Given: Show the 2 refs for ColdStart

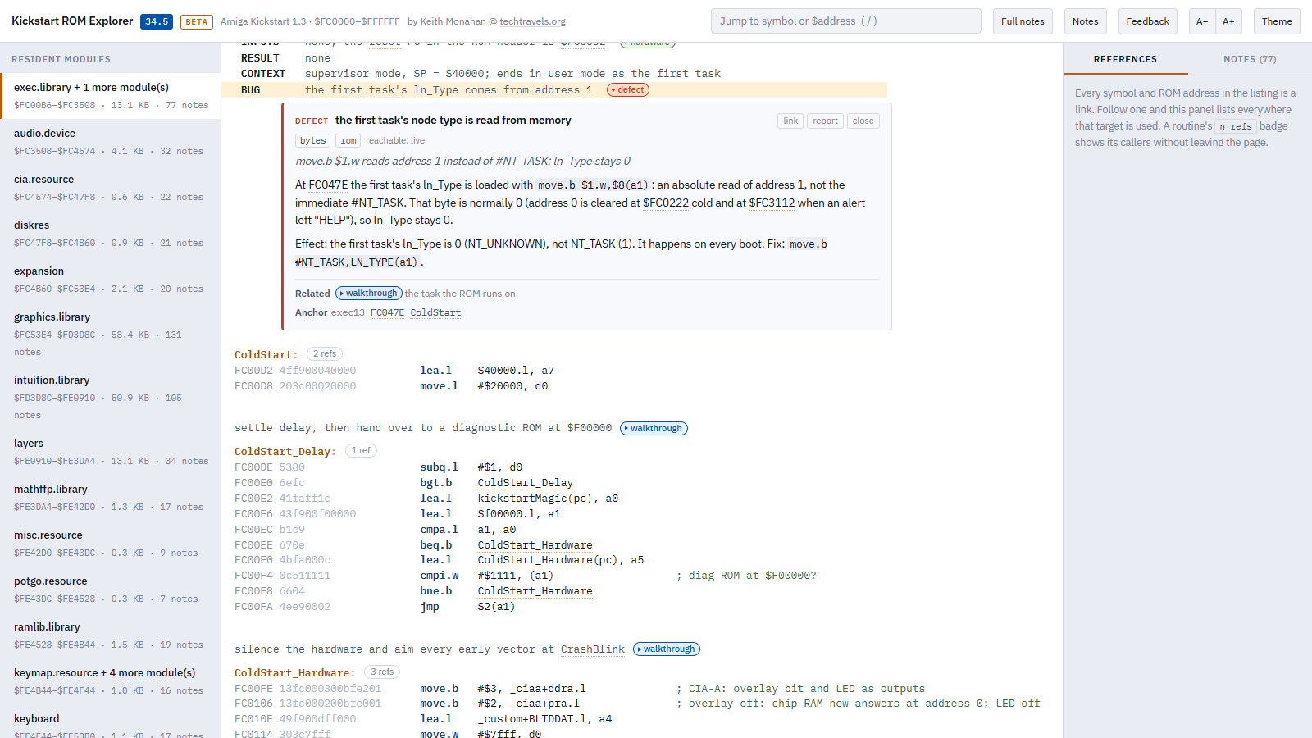Looking at the screenshot, I should pyautogui.click(x=325, y=354).
